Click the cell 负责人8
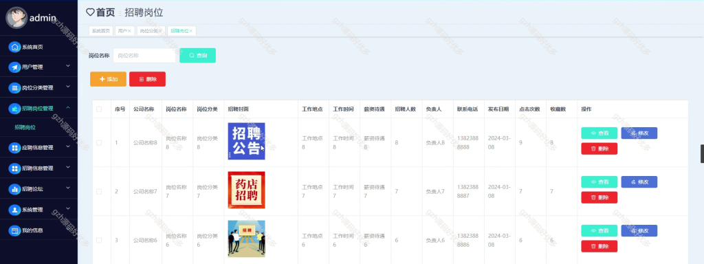 pos(435,143)
